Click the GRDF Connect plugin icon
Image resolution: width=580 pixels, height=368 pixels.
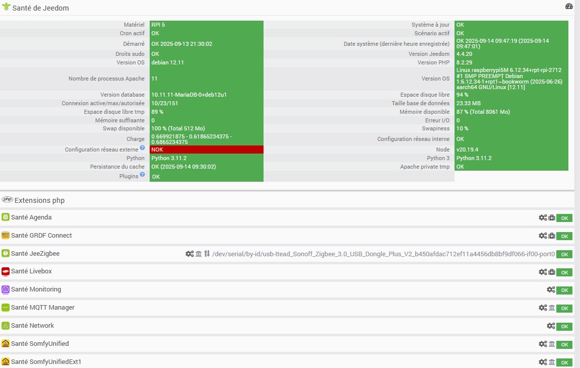click(x=5, y=235)
